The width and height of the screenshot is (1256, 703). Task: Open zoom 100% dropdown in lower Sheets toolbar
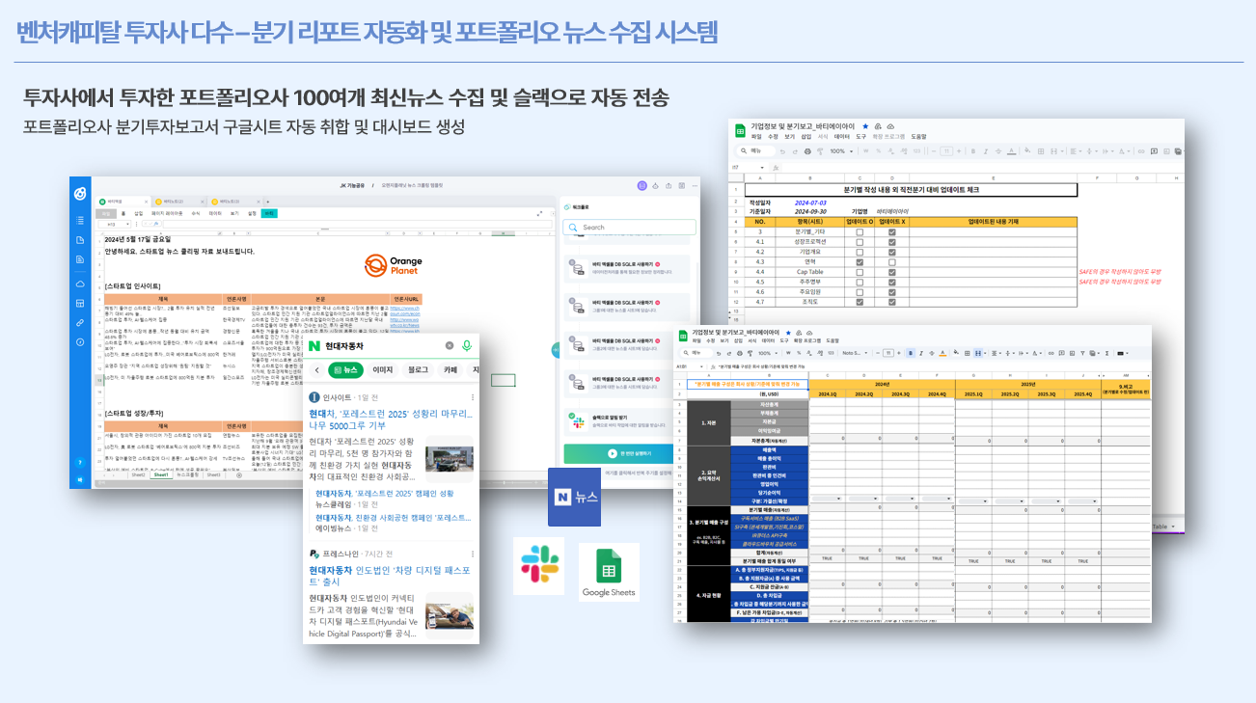768,353
